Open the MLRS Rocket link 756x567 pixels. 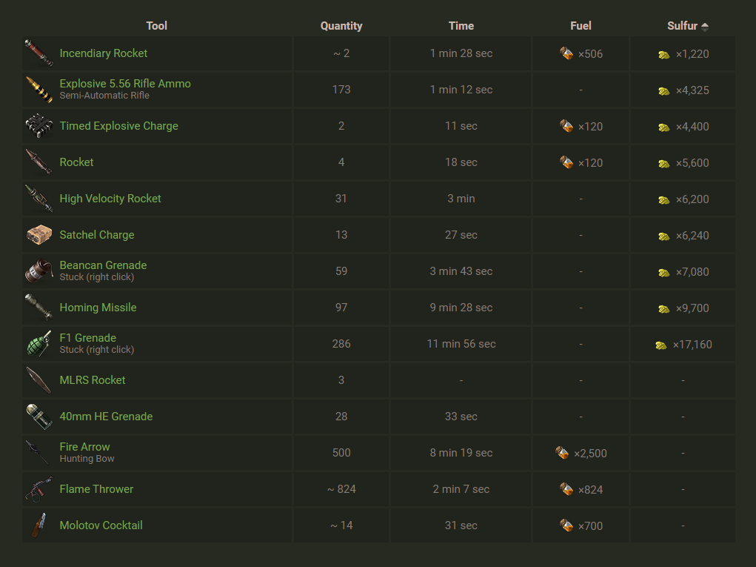tap(93, 380)
